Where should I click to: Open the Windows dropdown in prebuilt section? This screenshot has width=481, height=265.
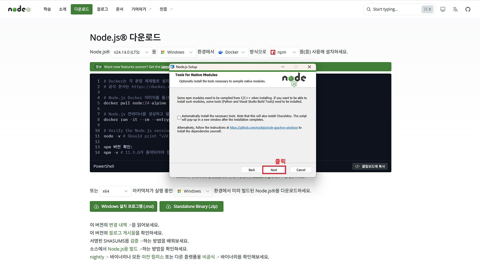coord(194,191)
